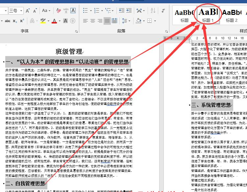The width and height of the screenshot is (247, 192).
Task: Click the Asian Layout icon
Action: pyautogui.click(x=139, y=11)
